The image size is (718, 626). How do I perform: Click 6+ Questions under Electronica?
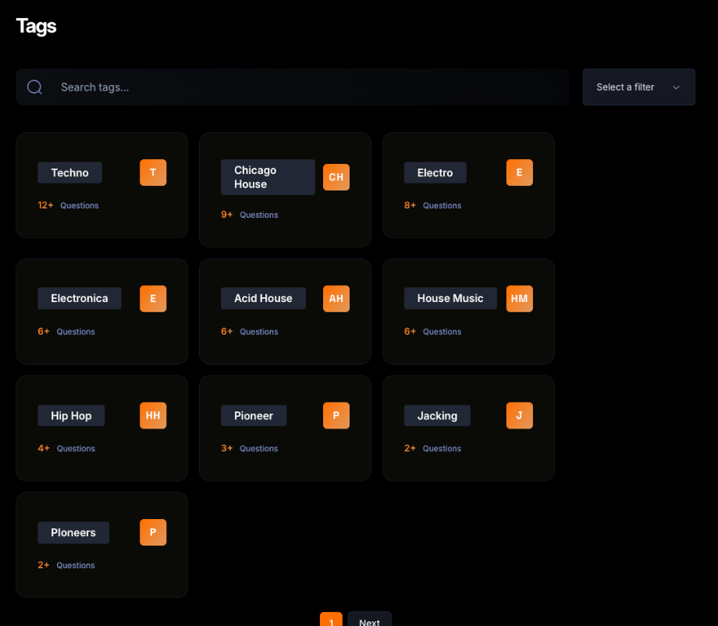(66, 332)
